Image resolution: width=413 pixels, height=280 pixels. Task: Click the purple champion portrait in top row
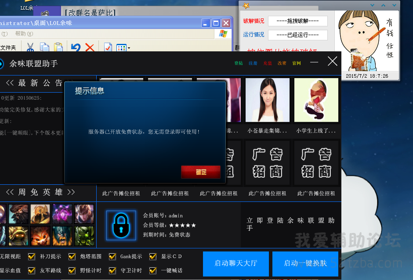(62, 214)
